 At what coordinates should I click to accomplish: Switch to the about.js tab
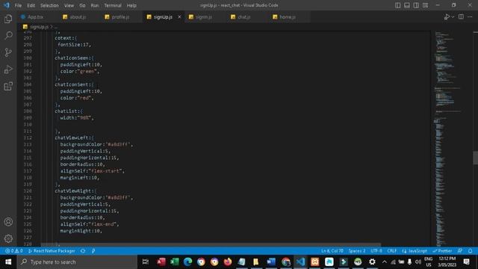(x=78, y=16)
